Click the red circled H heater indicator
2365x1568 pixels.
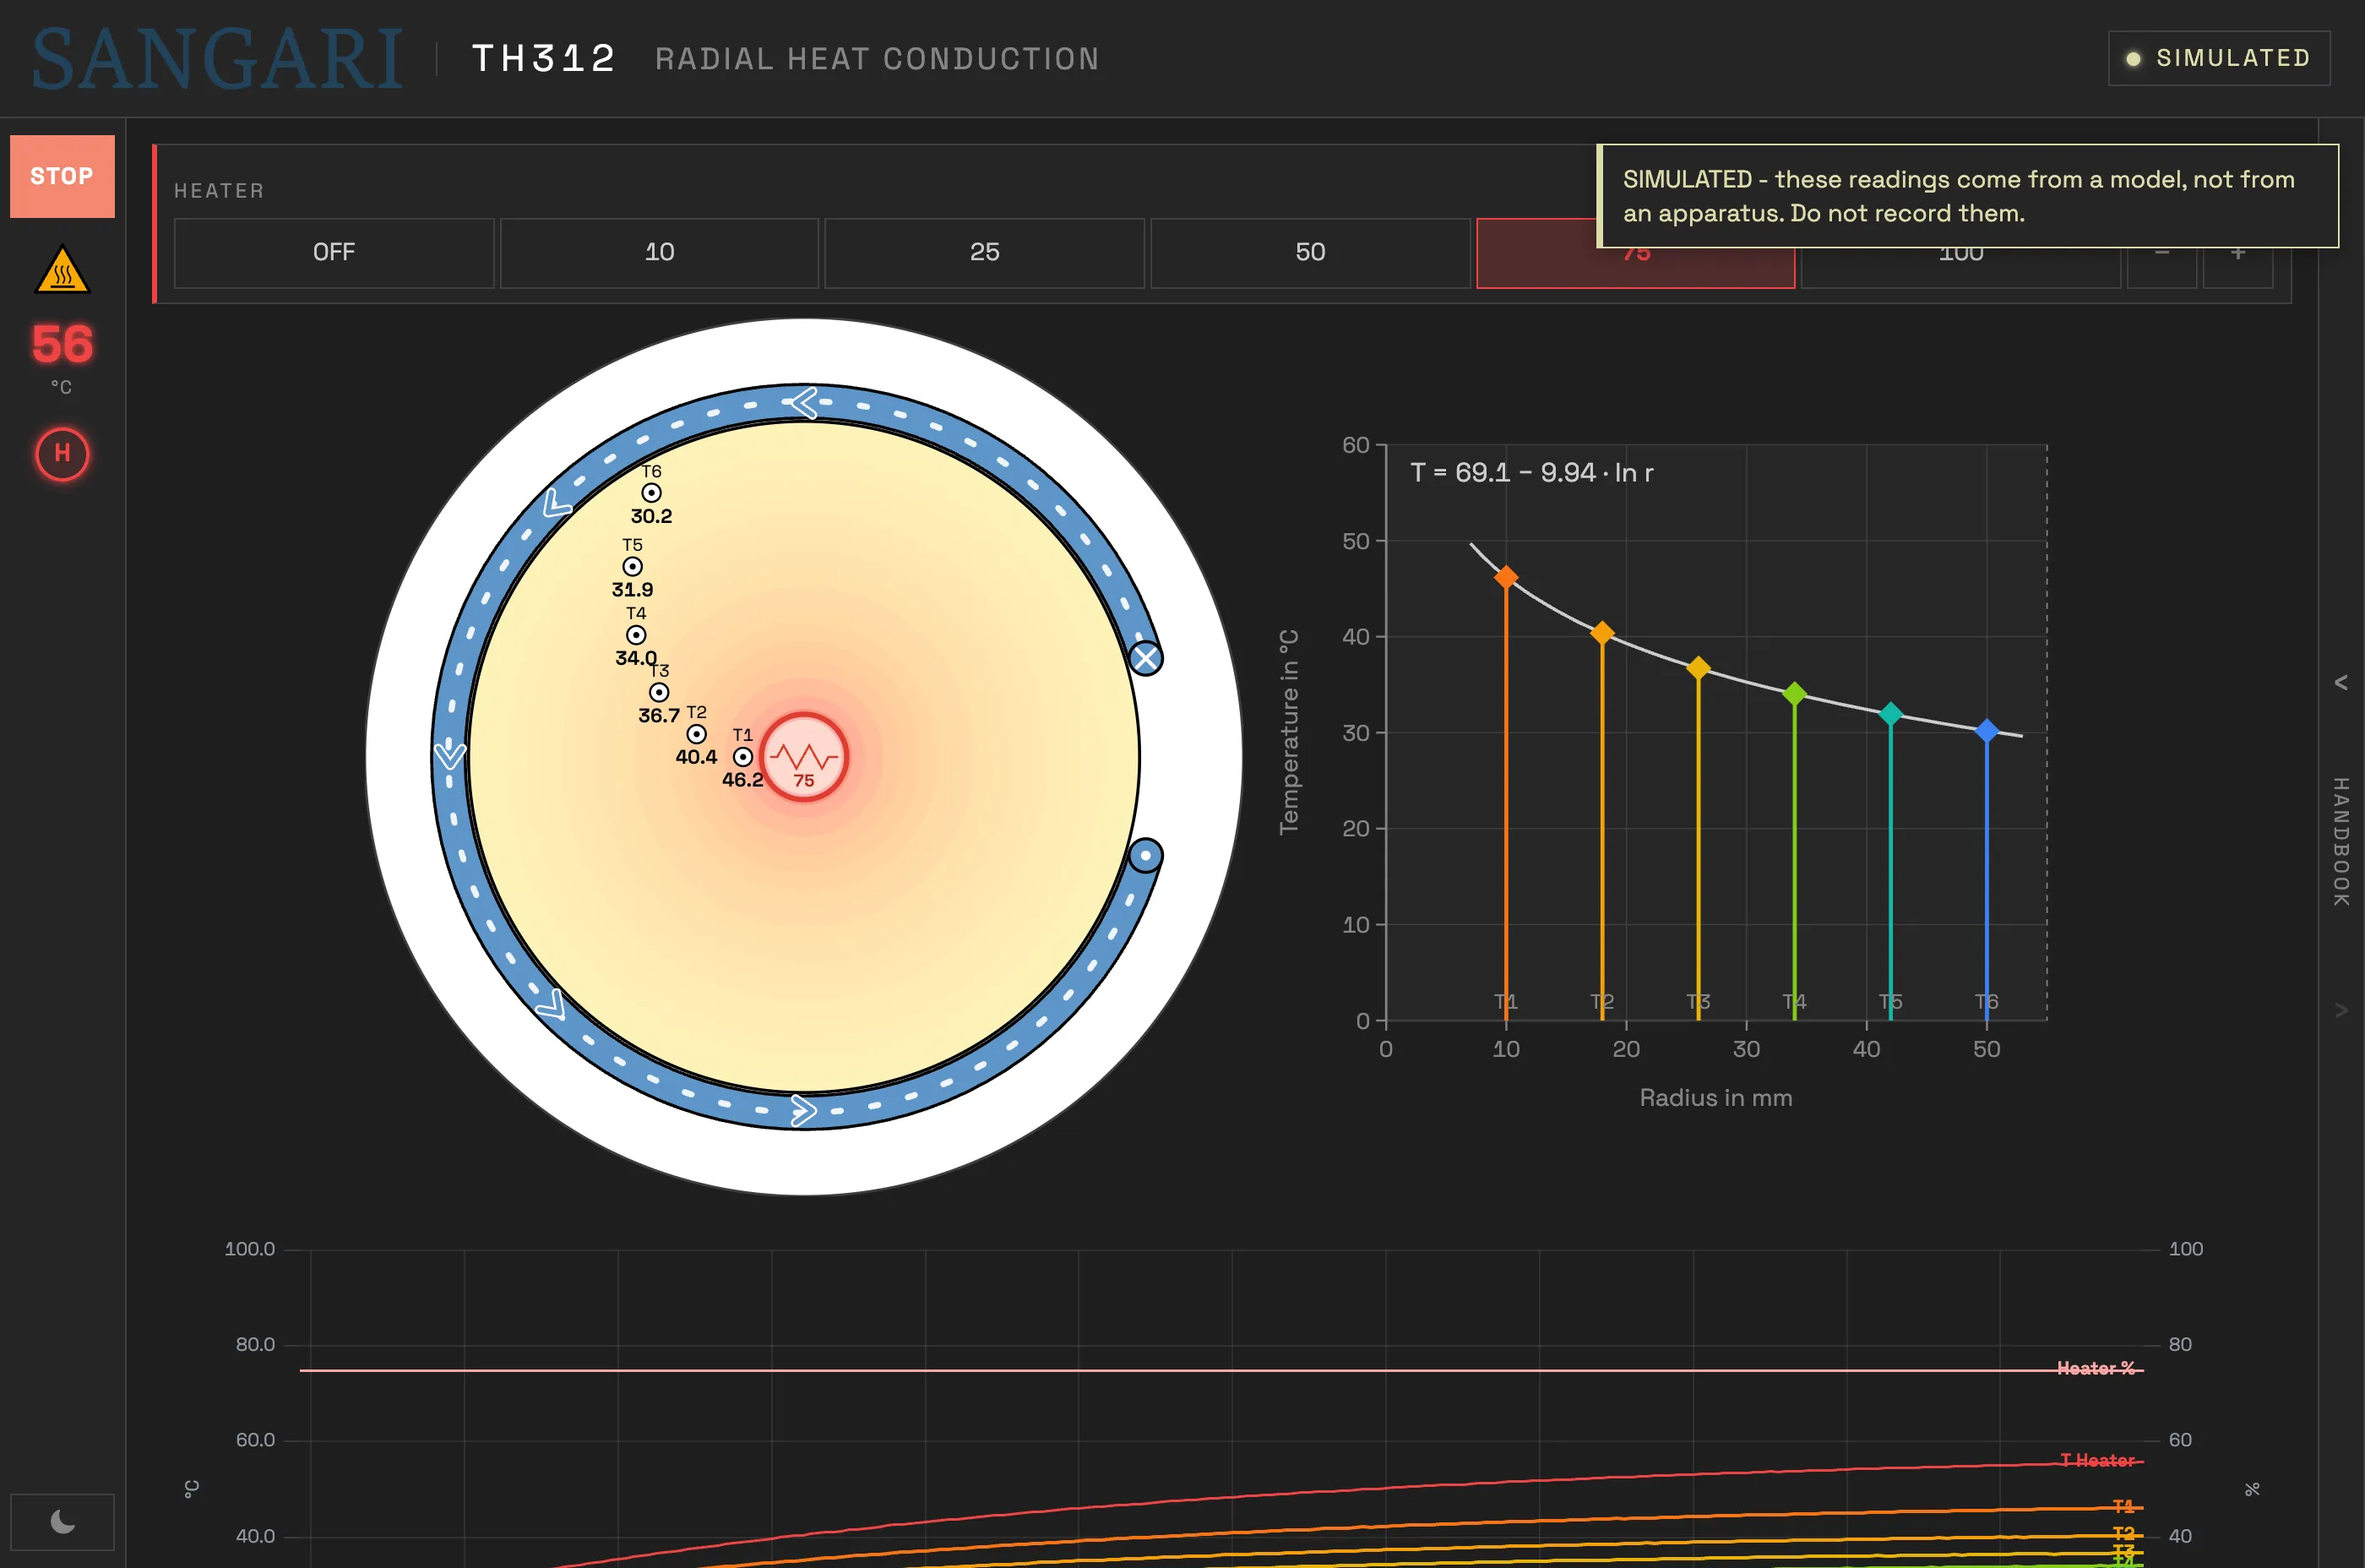(x=62, y=454)
